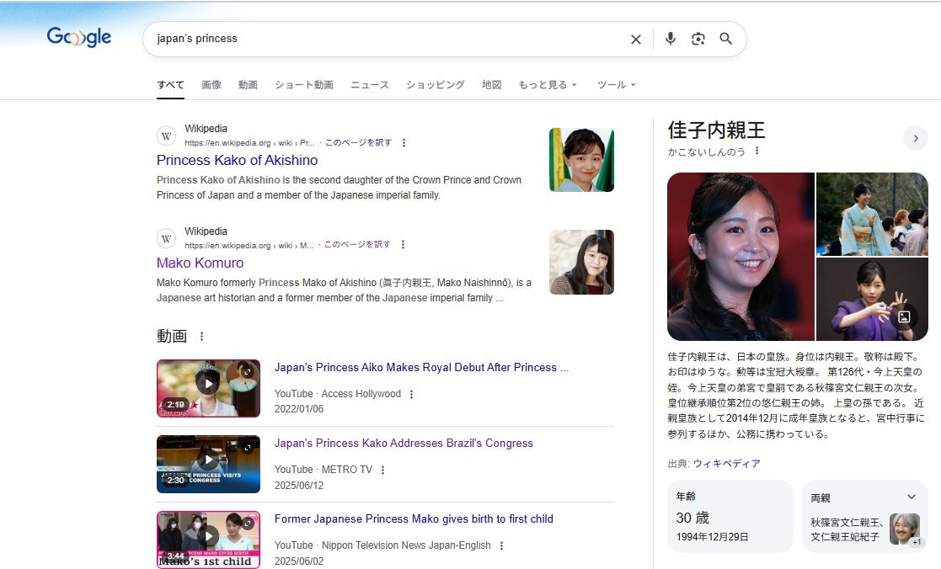Expand the もっと見る dropdown
Screen dimensions: 941x569
548,85
